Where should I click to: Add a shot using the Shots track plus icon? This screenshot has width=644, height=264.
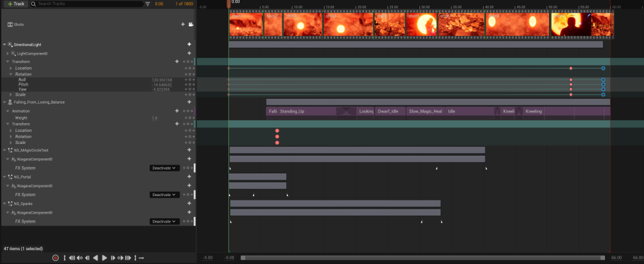coord(183,25)
